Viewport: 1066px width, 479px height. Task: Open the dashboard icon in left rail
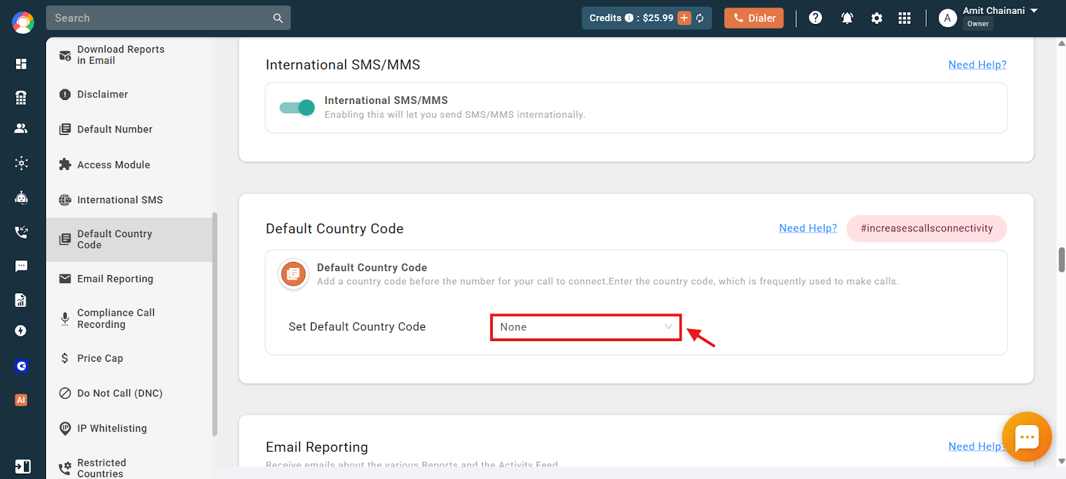[21, 64]
